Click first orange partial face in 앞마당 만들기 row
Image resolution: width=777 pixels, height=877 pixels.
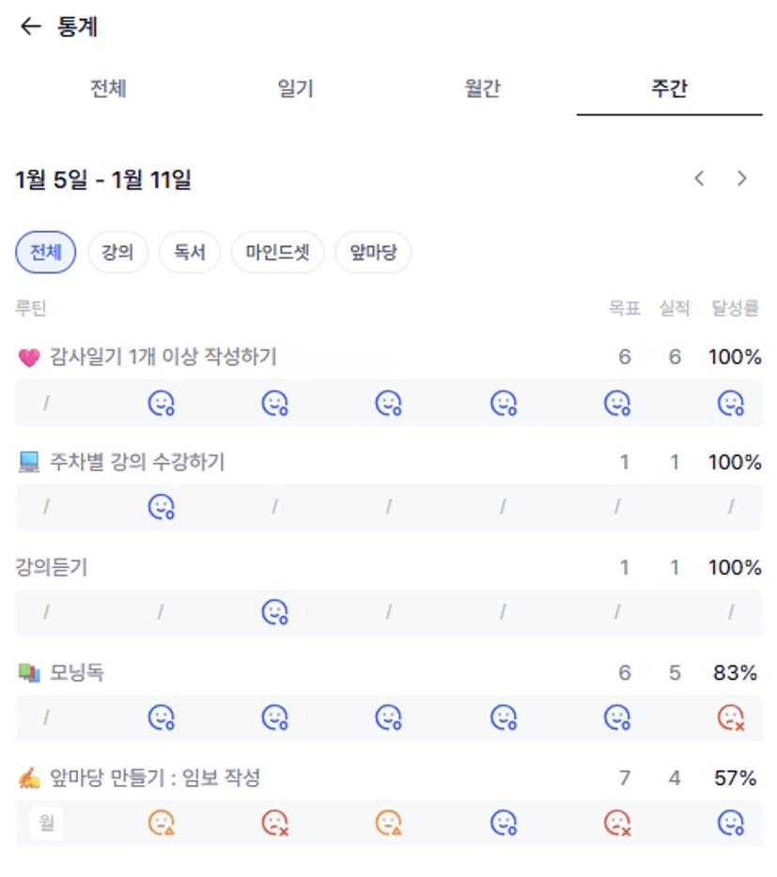coord(162,823)
